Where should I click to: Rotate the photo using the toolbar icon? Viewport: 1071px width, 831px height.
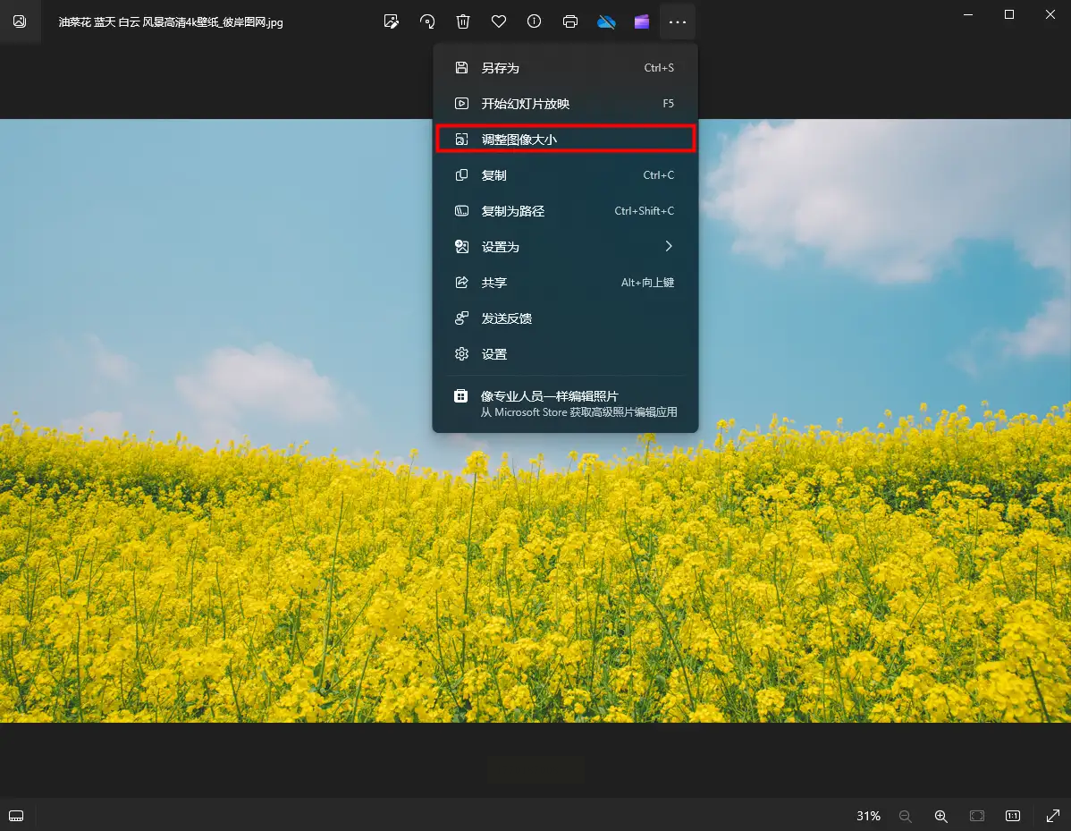[427, 21]
